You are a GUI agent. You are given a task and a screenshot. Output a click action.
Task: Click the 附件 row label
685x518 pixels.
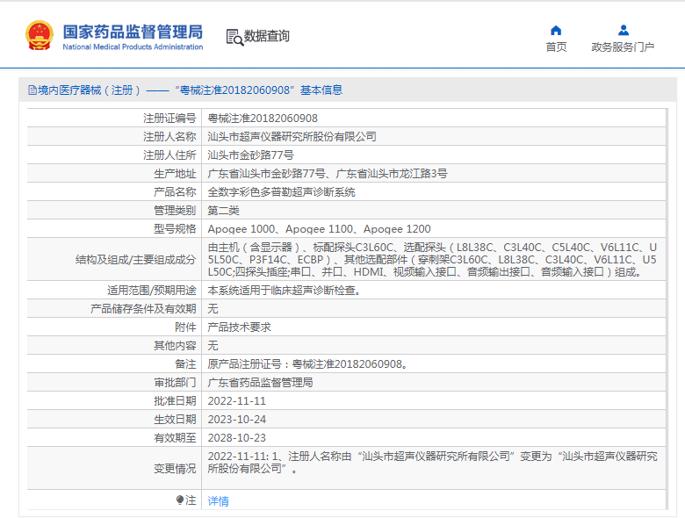(x=185, y=327)
